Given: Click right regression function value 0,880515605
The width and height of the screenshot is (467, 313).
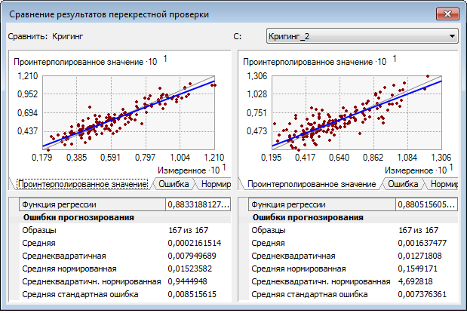Looking at the screenshot, I should click(x=427, y=204).
